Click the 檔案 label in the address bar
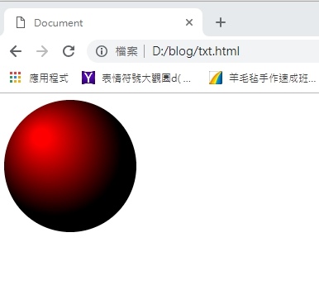Viewport: 319px width, 299px height. [126, 51]
